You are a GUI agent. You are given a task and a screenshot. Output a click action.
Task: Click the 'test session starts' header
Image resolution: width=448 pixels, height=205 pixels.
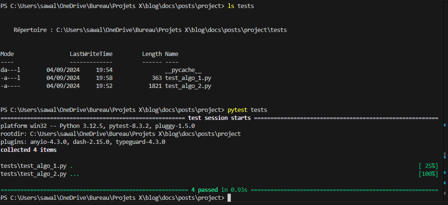220,118
